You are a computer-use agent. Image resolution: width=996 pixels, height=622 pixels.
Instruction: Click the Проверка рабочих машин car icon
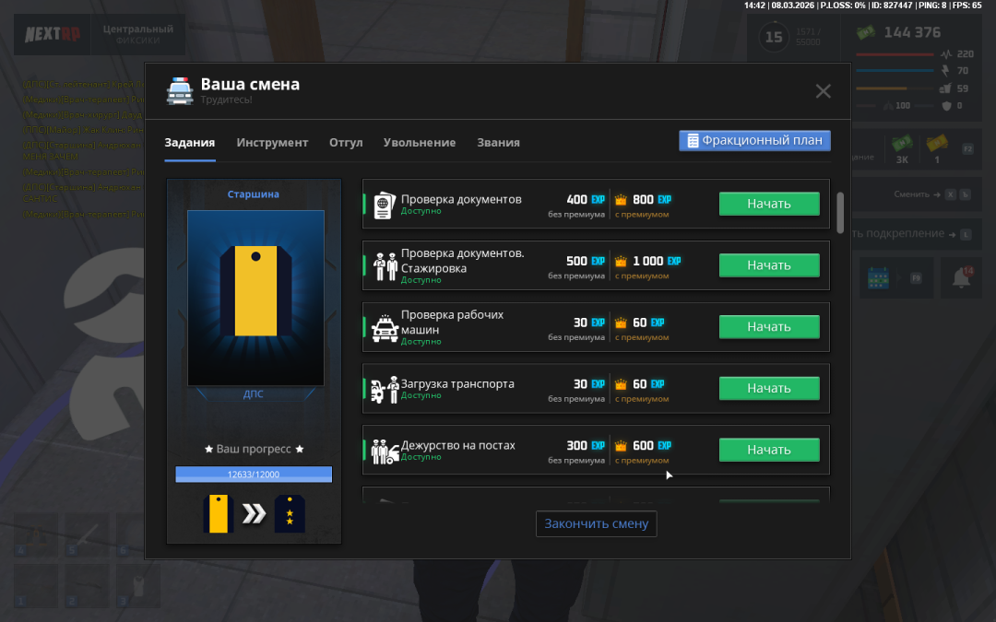(384, 327)
